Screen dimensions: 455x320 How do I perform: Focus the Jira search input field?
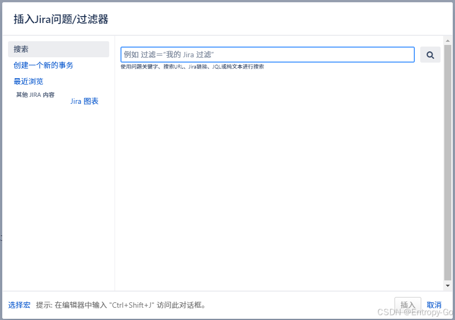pos(268,55)
